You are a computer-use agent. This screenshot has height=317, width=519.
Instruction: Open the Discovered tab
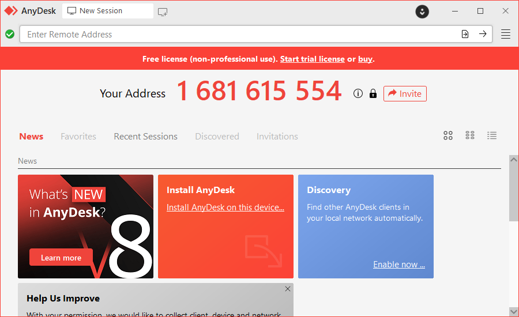217,137
